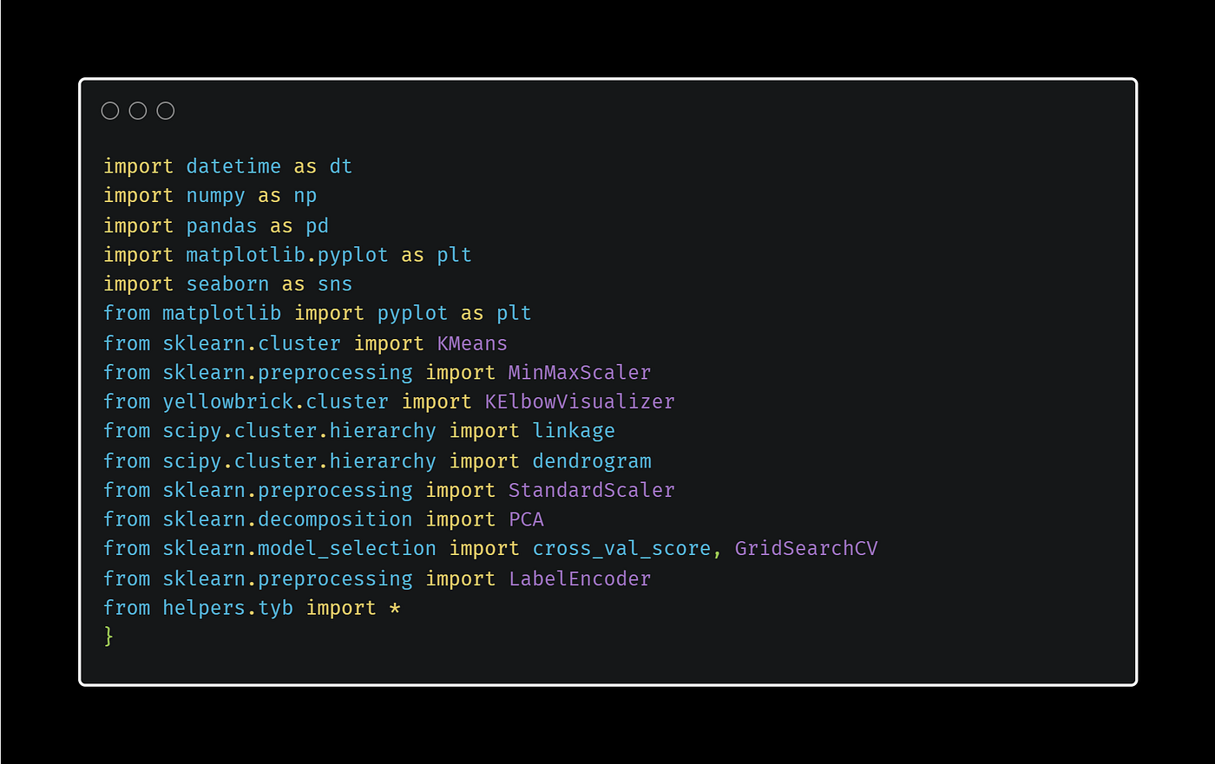Viewport: 1215px width, 764px height.
Task: Click the PCA import name
Action: (526, 520)
